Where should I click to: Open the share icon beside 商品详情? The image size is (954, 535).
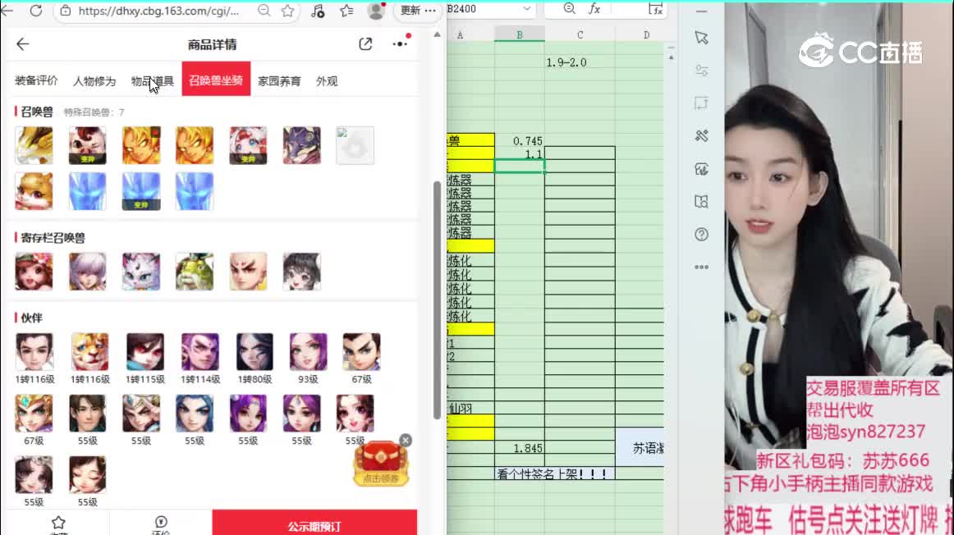[365, 43]
